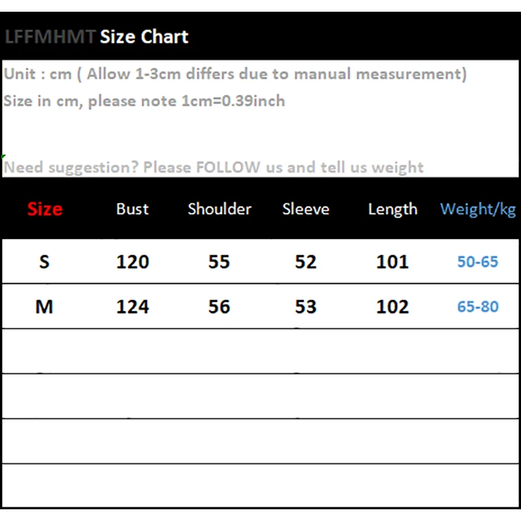Select the Bust column header

132,209
